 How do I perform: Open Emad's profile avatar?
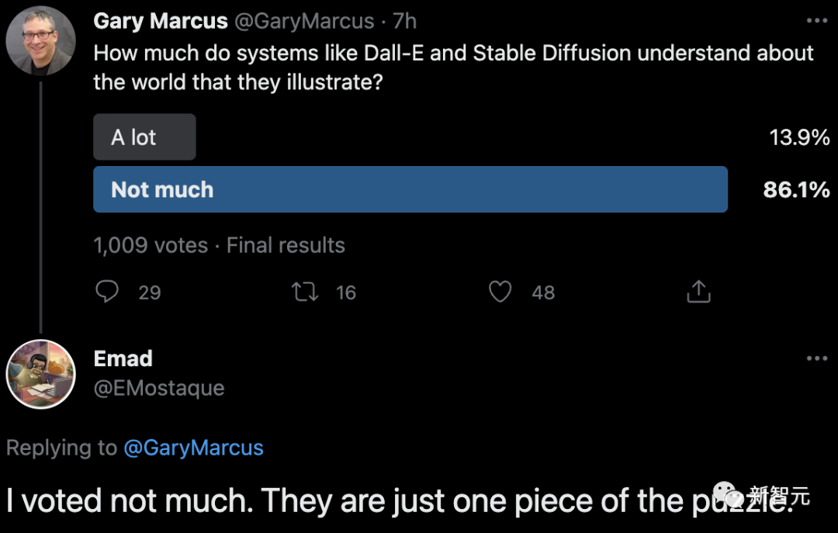pyautogui.click(x=40, y=374)
